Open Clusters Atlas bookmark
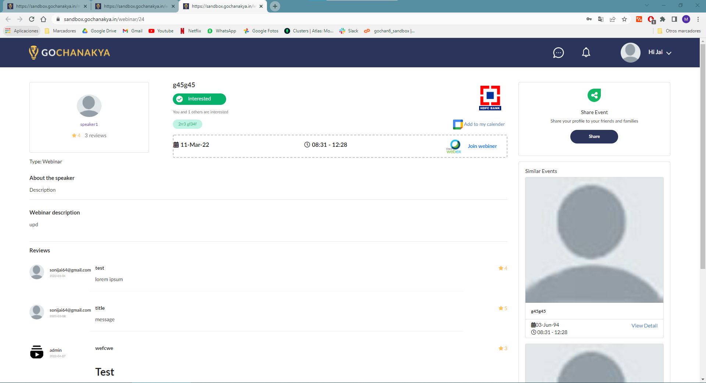The image size is (706, 383). point(309,31)
